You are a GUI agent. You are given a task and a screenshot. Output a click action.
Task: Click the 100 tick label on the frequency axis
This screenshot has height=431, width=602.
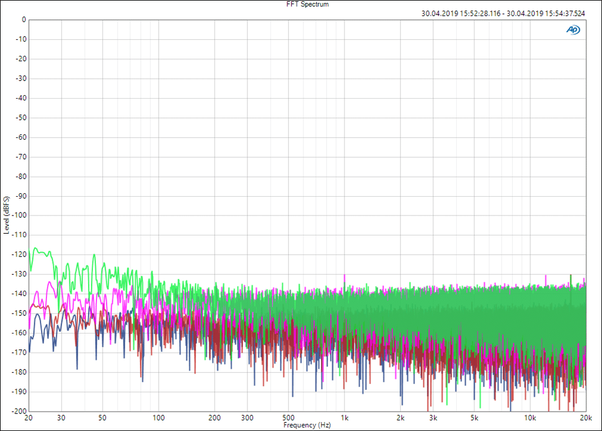coord(159,417)
